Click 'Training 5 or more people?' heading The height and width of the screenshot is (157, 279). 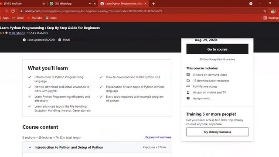(x=211, y=114)
